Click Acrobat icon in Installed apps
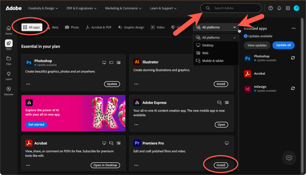The image size is (306, 175). point(247,73)
